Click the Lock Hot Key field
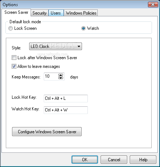This screenshot has height=167, width=160. (66, 98)
